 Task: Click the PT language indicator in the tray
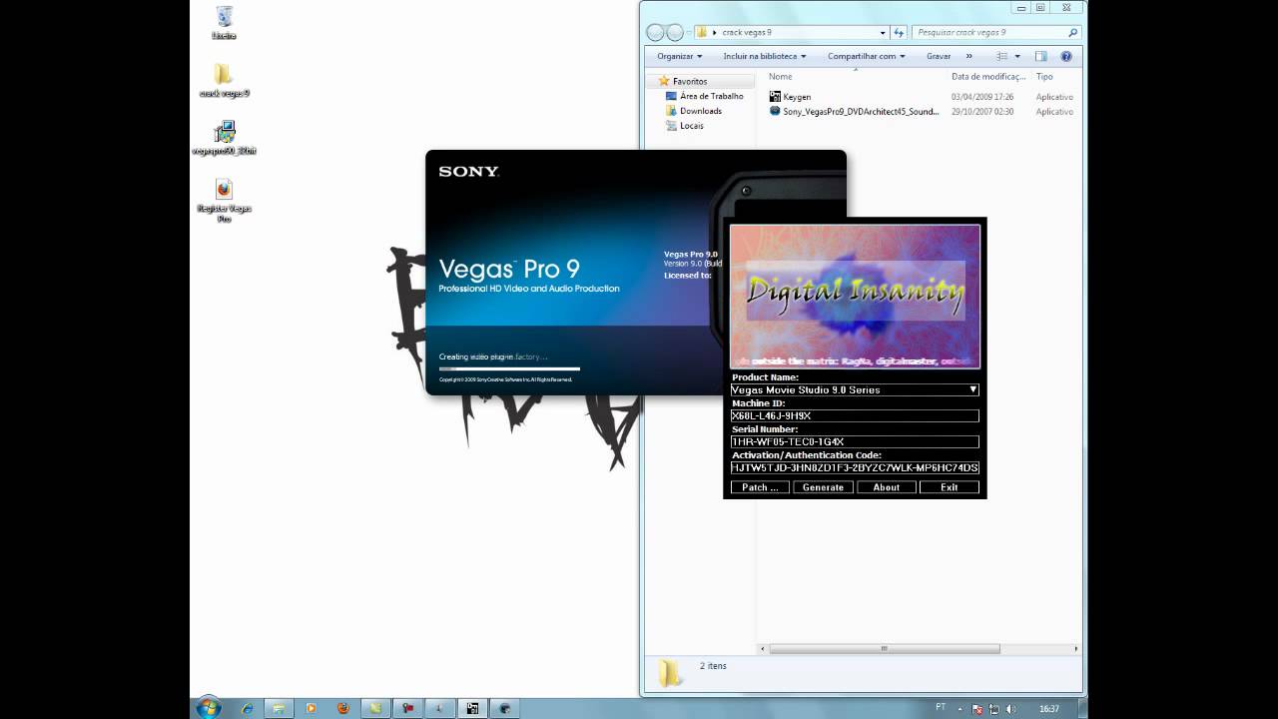(x=941, y=706)
